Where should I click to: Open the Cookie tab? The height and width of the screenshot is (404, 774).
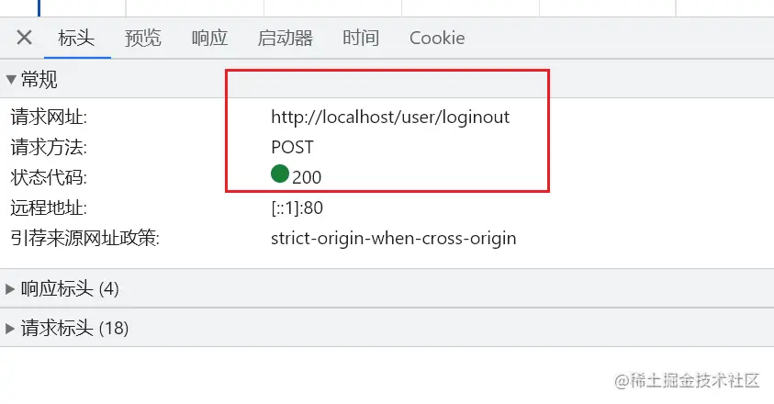coord(437,38)
